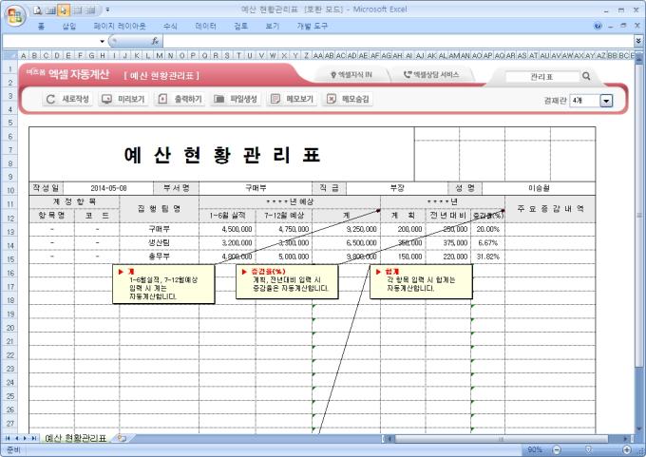Click the 관리표 search field
Screen dimensions: 646x457
coord(542,76)
